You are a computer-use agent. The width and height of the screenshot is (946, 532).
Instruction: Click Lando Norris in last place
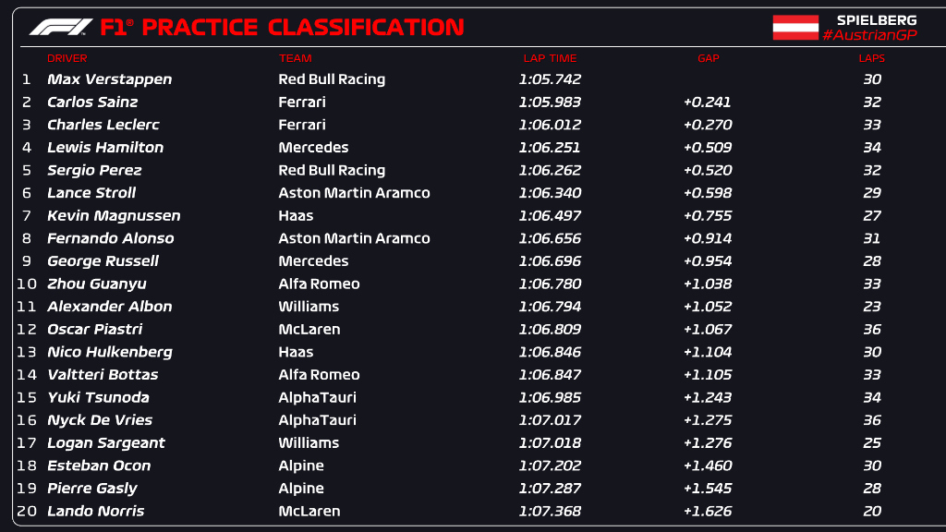(x=95, y=511)
